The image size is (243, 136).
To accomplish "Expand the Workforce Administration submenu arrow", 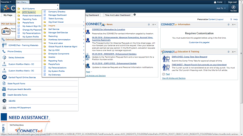I will tap(84, 39).
